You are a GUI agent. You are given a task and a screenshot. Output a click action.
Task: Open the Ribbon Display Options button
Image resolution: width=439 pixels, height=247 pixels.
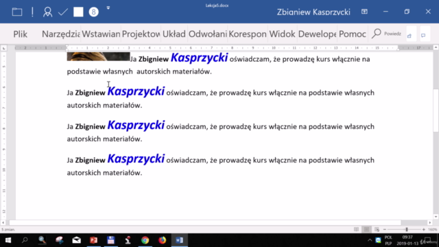coord(364,12)
